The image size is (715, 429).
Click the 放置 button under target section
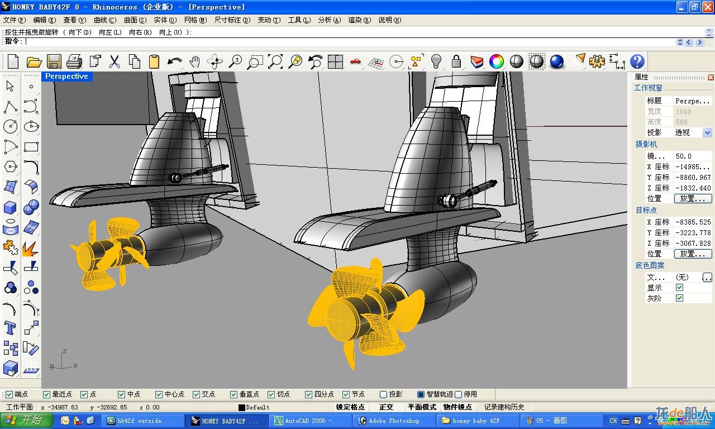coord(693,254)
